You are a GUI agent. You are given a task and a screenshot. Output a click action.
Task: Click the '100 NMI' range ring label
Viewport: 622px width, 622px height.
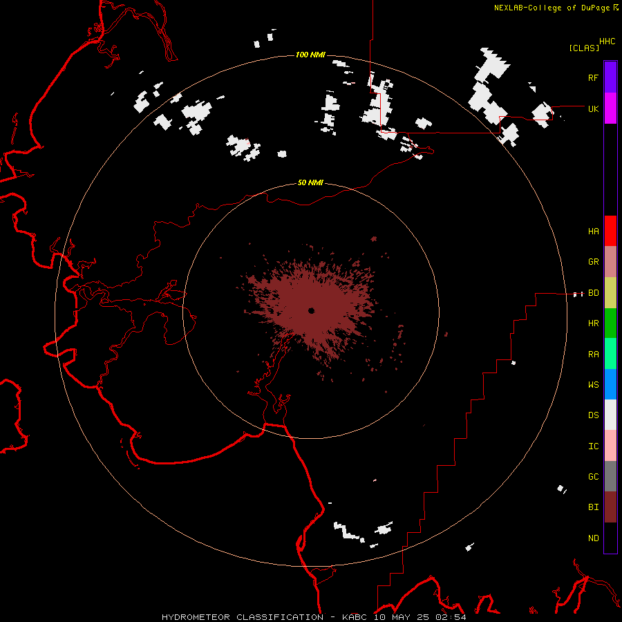click(310, 55)
